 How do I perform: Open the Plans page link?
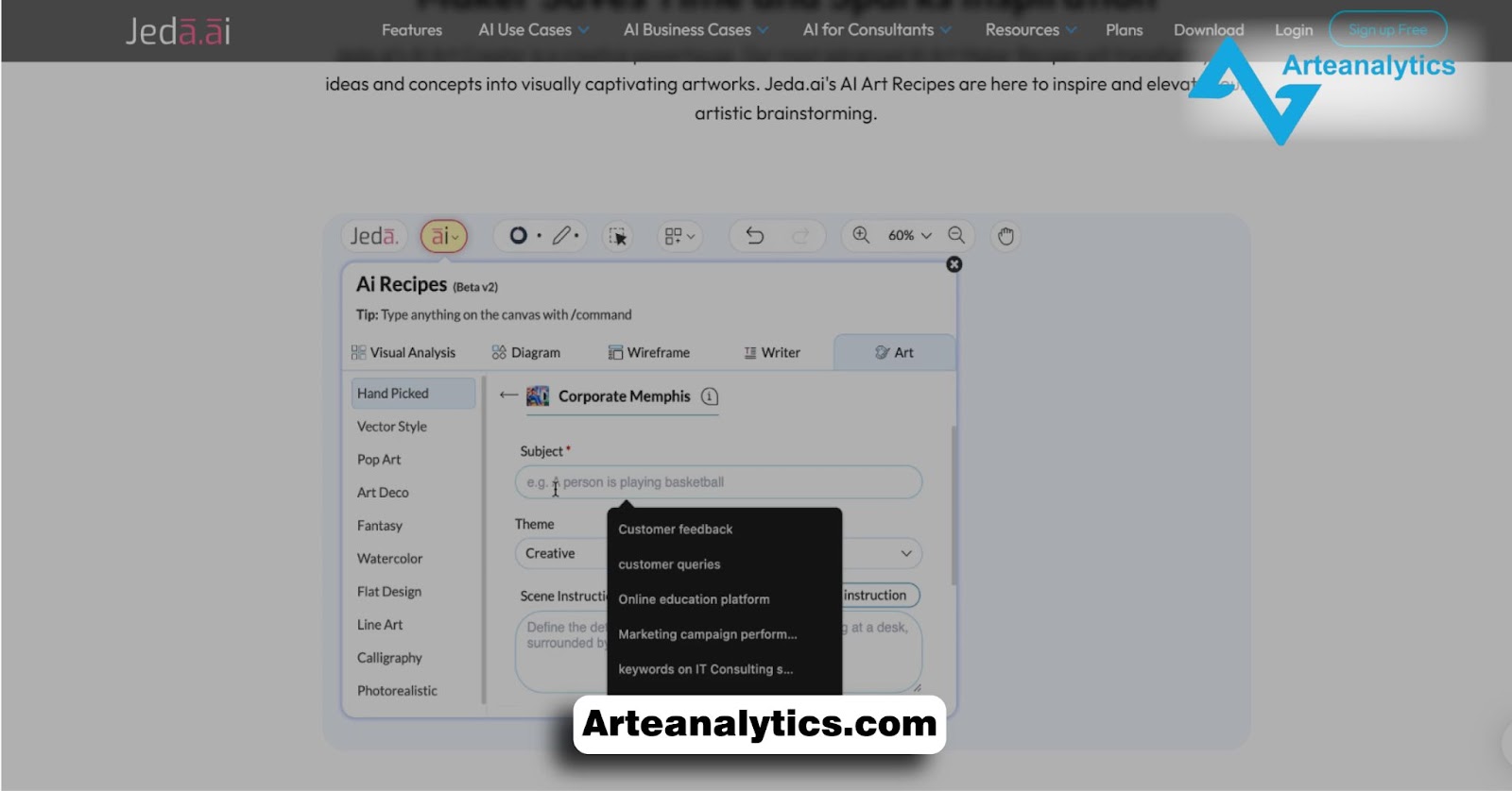click(1124, 30)
